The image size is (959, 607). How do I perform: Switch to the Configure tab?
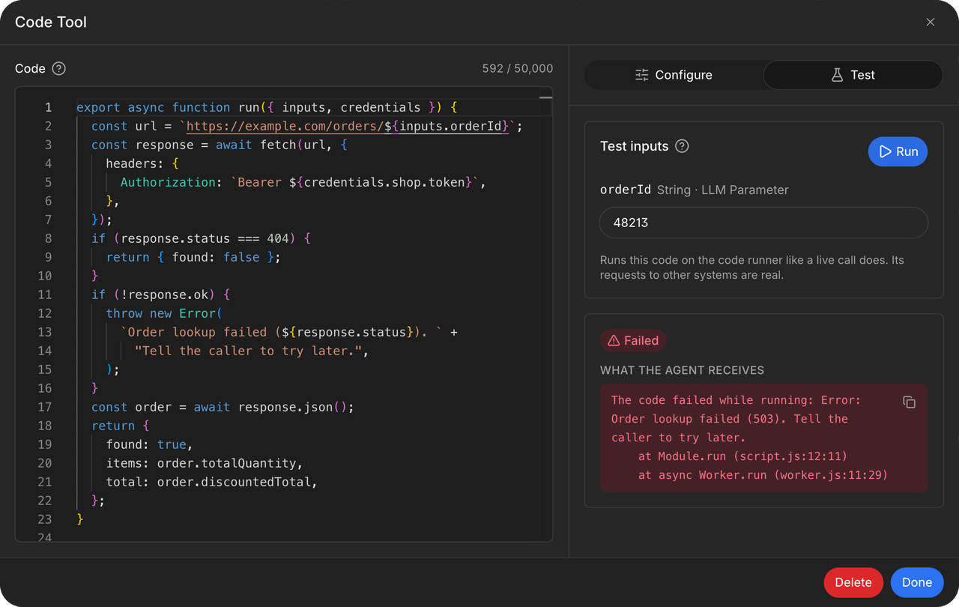(x=674, y=75)
